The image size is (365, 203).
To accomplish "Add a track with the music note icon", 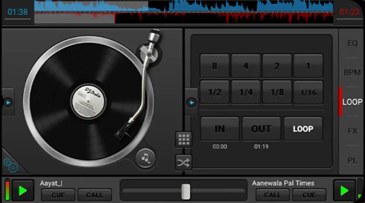I will [x=146, y=158].
